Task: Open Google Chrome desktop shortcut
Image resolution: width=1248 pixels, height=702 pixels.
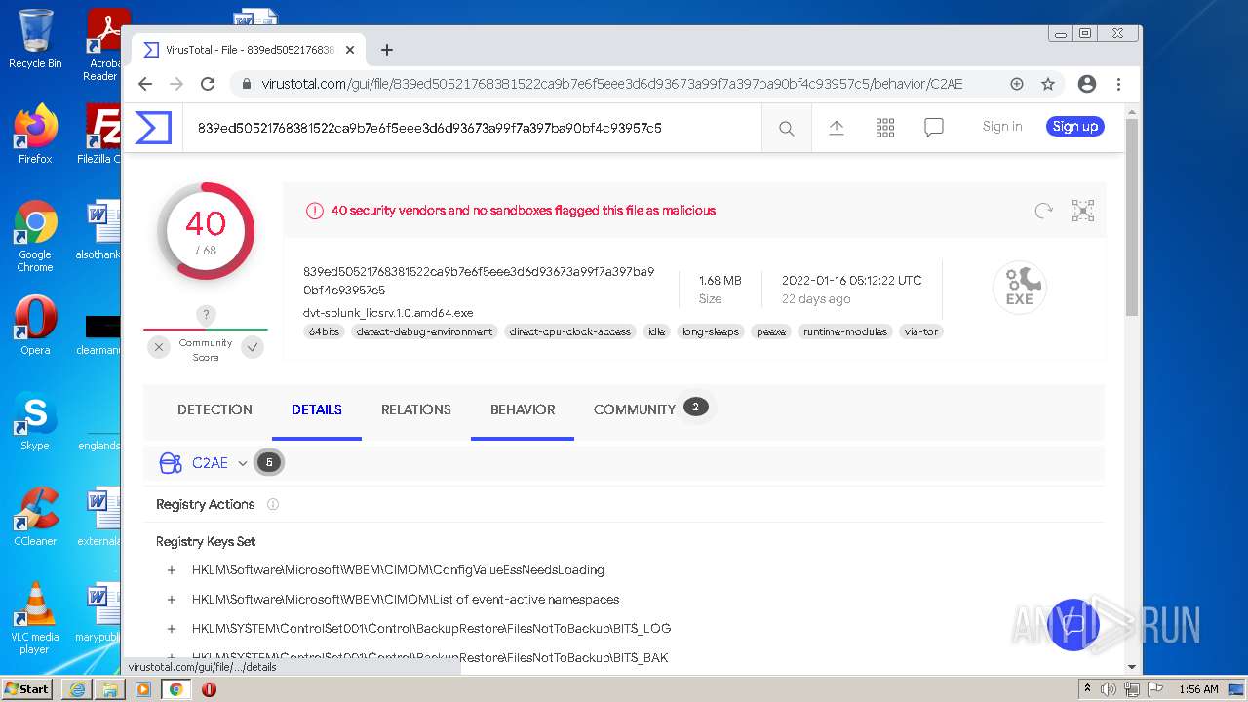Action: [35, 236]
